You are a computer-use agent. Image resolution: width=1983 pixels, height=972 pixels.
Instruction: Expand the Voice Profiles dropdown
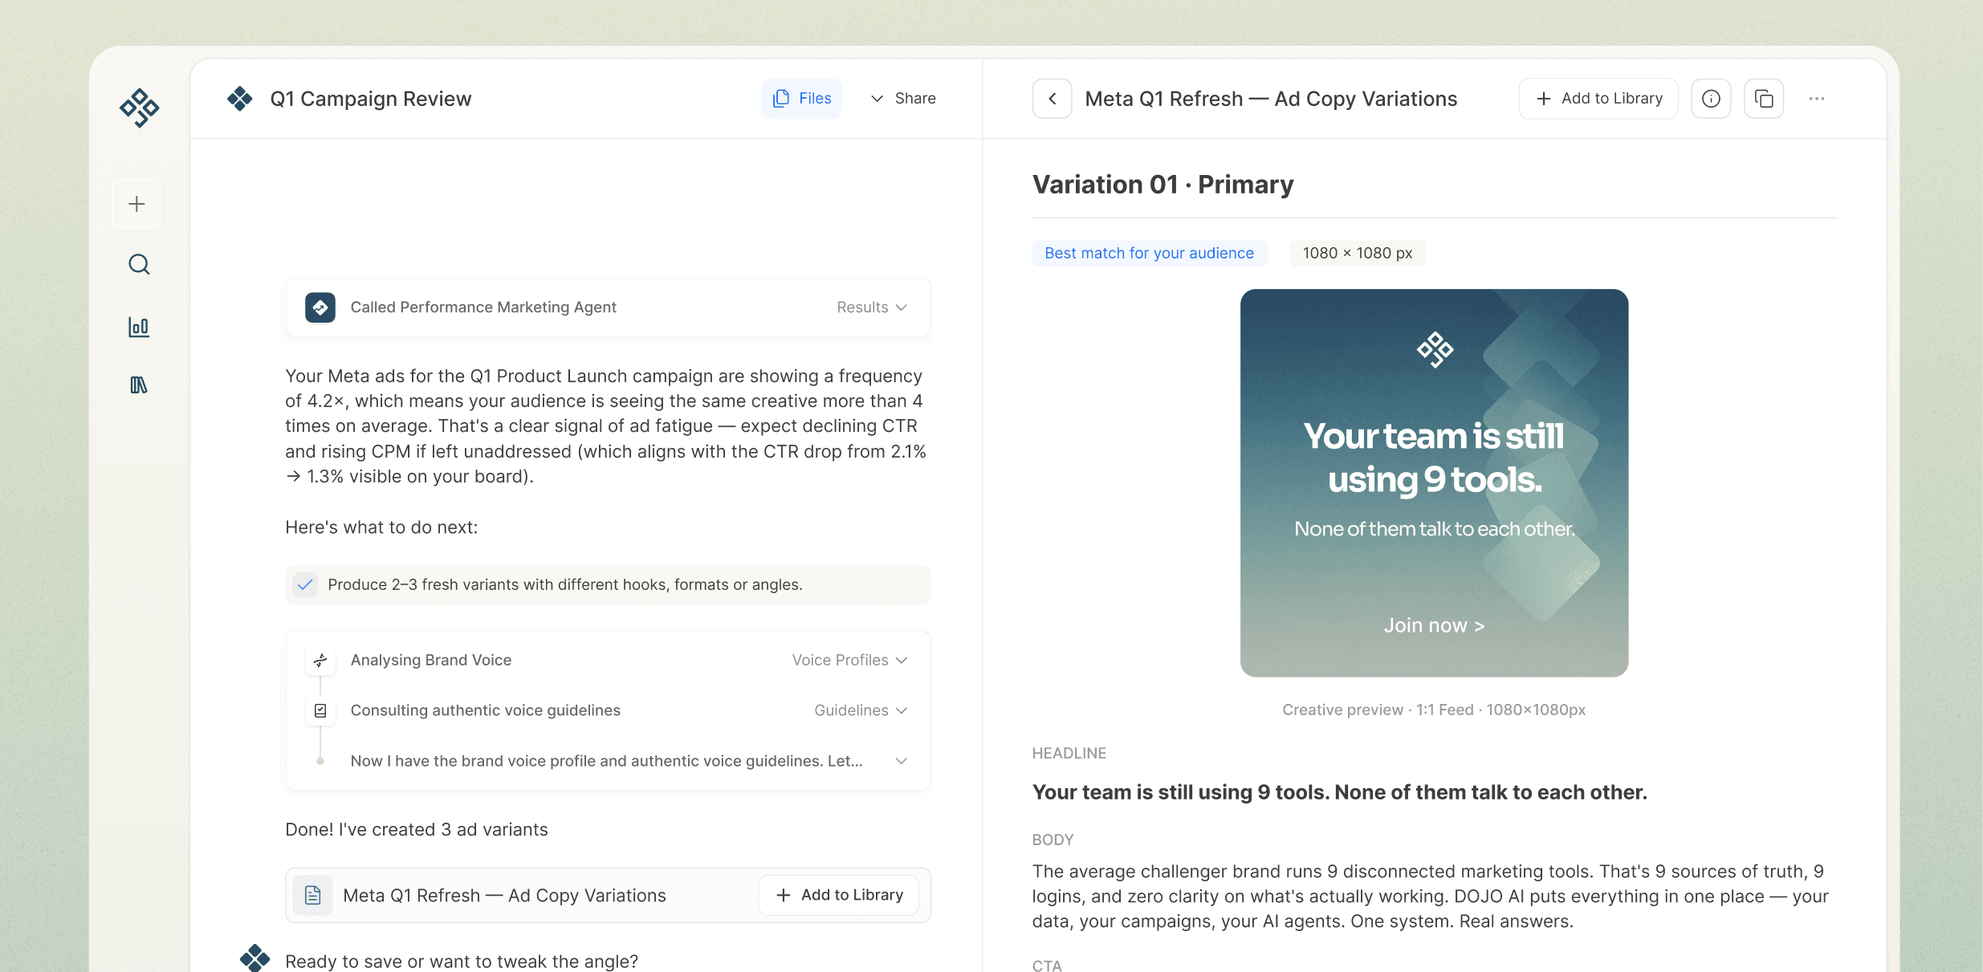[849, 660]
